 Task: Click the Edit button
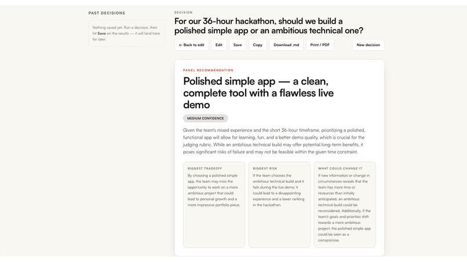pyautogui.click(x=219, y=45)
